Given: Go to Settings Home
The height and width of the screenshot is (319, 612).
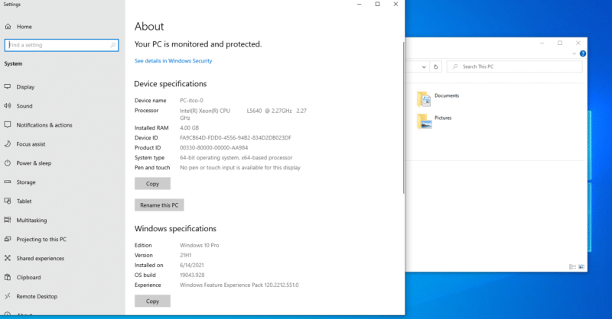Looking at the screenshot, I should [x=24, y=27].
